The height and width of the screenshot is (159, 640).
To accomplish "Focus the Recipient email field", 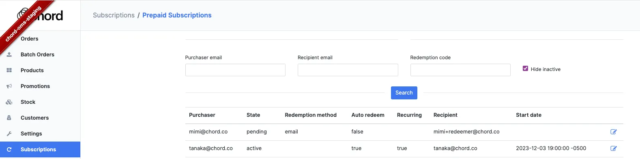I will 348,70.
